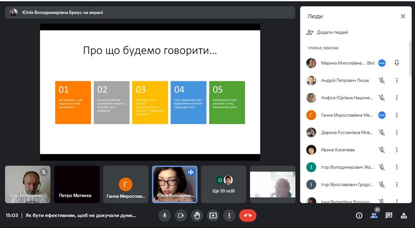The height and width of the screenshot is (228, 415).
Task: Close the Люди side panel
Action: coord(403,16)
